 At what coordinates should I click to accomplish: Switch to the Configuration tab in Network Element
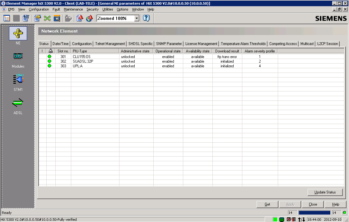[x=82, y=44]
